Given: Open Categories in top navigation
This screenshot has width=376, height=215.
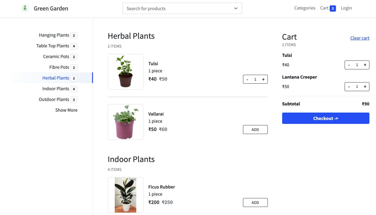Looking at the screenshot, I should (305, 8).
